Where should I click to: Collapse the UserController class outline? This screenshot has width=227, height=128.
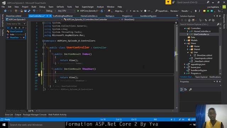coord(43,47)
